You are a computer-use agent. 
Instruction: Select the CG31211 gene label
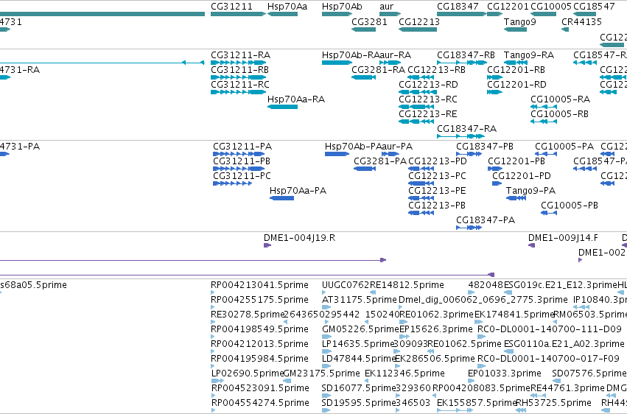click(231, 7)
